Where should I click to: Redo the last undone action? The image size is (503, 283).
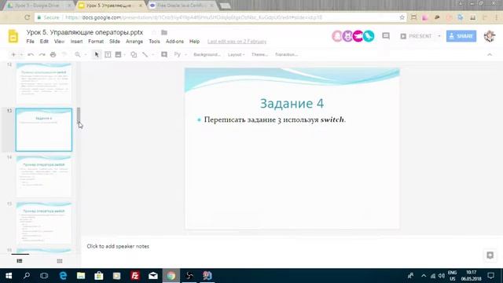tap(42, 54)
